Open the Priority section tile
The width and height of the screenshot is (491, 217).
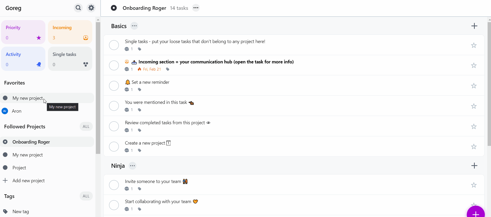tap(23, 32)
